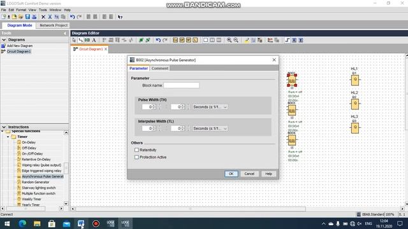Collapse the Timer folder in tree
This screenshot has height=229, width=408.
click(8, 137)
